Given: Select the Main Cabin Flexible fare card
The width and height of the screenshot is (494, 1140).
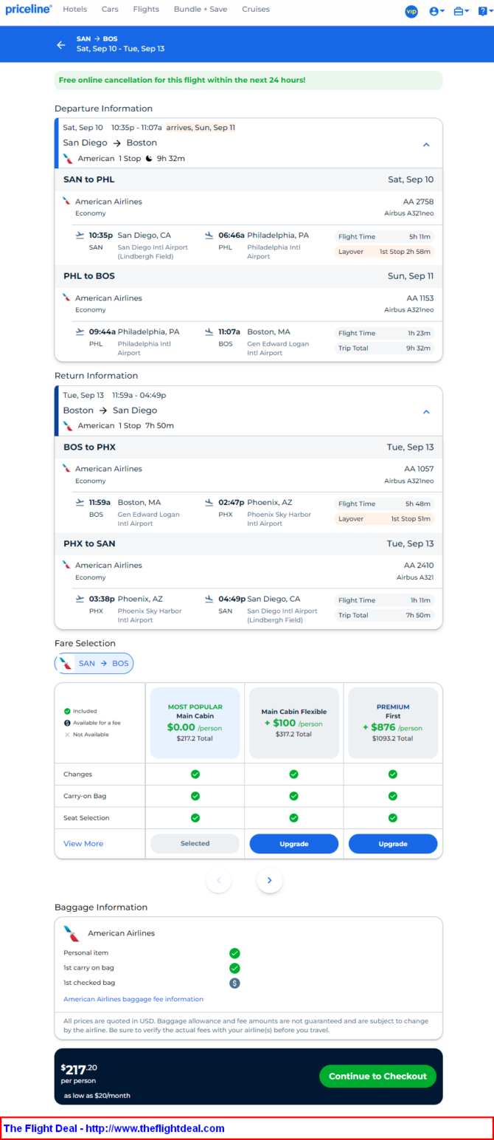Looking at the screenshot, I should pos(294,723).
